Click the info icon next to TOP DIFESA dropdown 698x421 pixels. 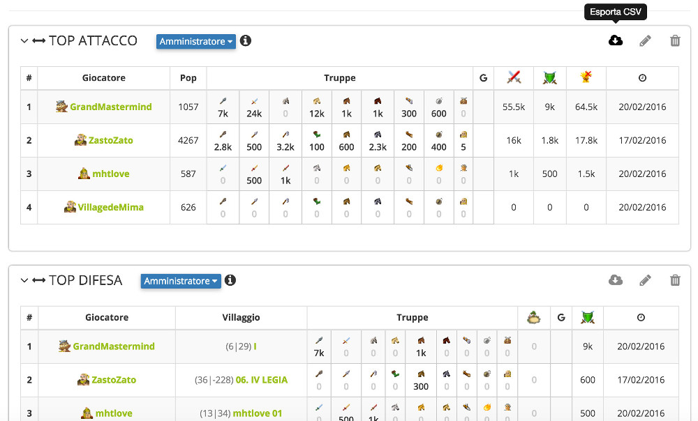coord(230,280)
